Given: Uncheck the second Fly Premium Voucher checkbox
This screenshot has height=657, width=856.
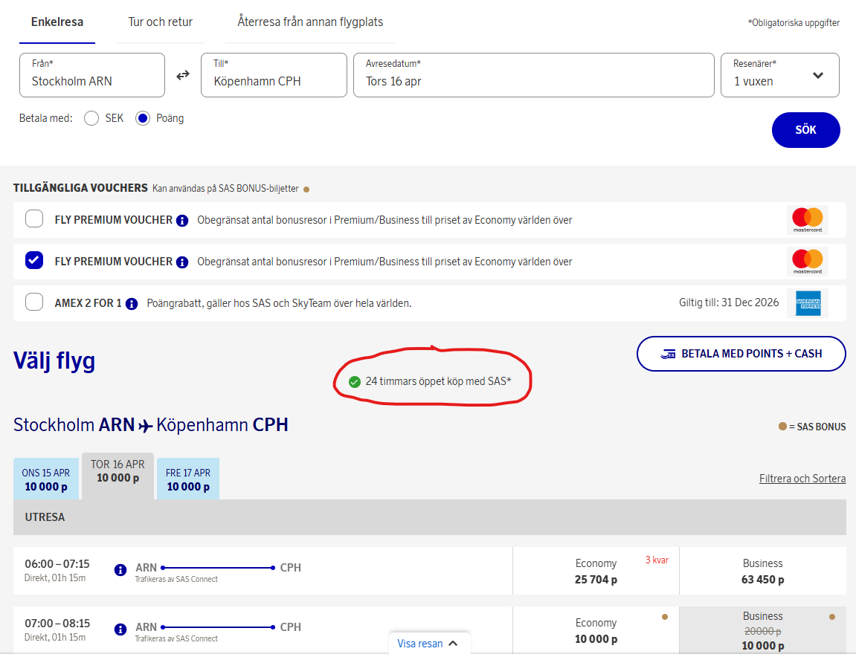Looking at the screenshot, I should tap(34, 260).
